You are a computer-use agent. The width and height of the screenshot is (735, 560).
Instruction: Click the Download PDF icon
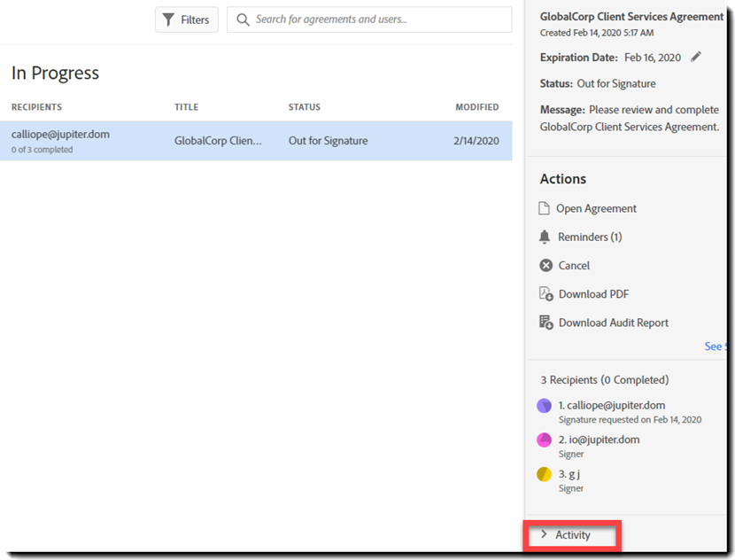[545, 294]
